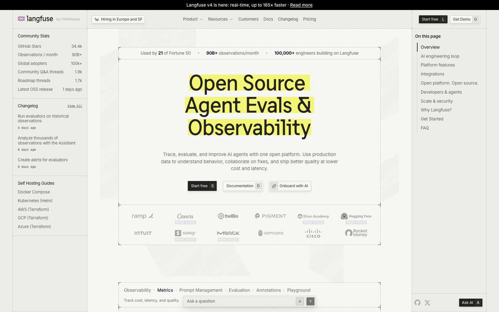The image size is (499, 312).
Task: Click the Community Q&A threads stat
Action: click(x=50, y=72)
